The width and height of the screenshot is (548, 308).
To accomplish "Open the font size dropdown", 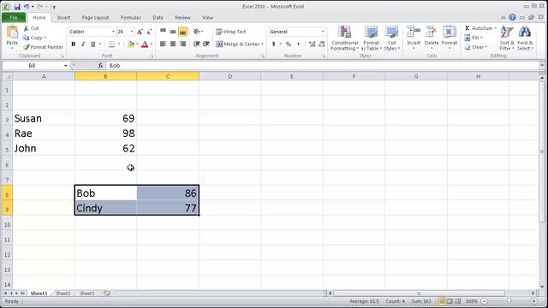I will [x=132, y=32].
